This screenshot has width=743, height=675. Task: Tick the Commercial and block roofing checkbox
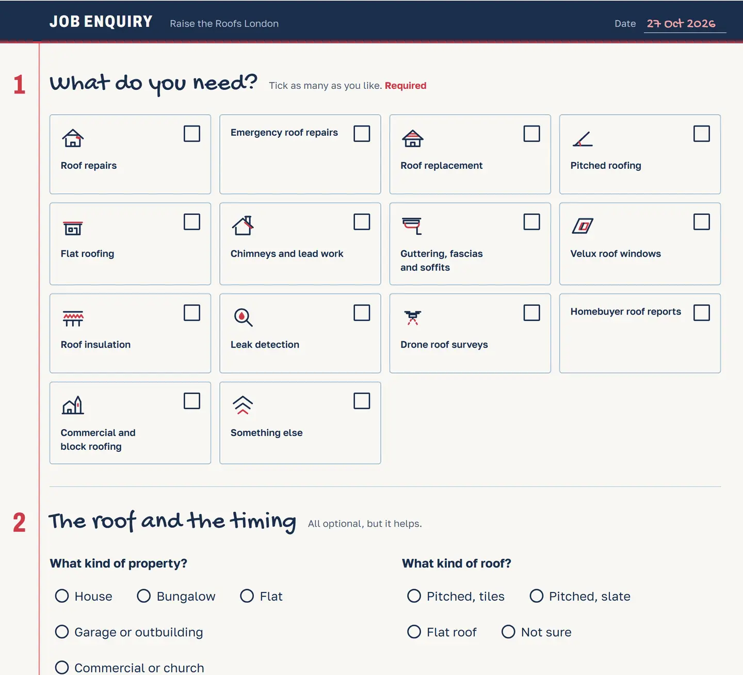[192, 401]
